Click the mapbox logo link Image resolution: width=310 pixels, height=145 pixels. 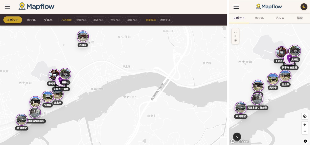[x=240, y=141]
